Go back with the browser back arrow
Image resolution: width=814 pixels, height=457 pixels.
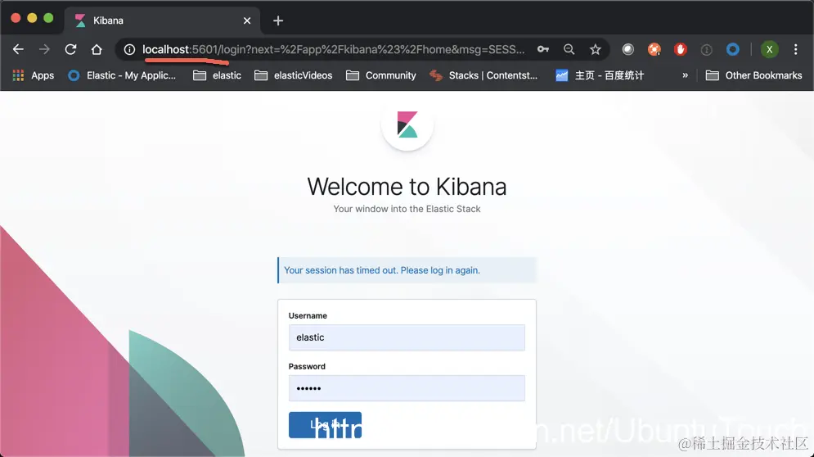pyautogui.click(x=18, y=49)
